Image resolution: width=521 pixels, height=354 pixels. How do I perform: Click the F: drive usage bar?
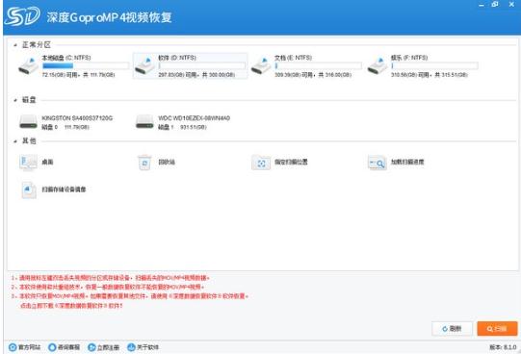click(434, 65)
